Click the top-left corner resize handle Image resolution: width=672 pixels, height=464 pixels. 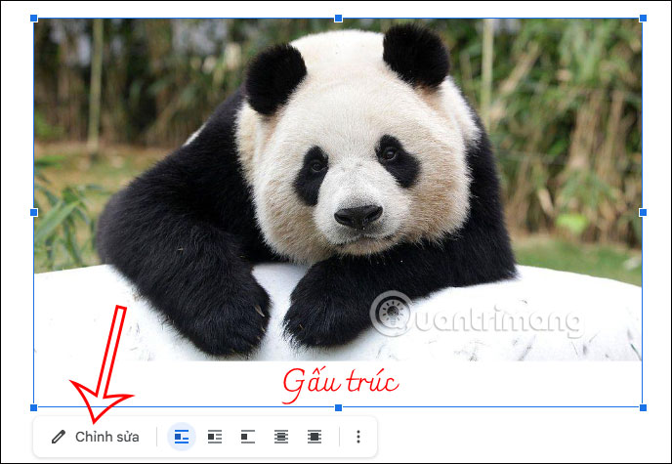coord(34,19)
